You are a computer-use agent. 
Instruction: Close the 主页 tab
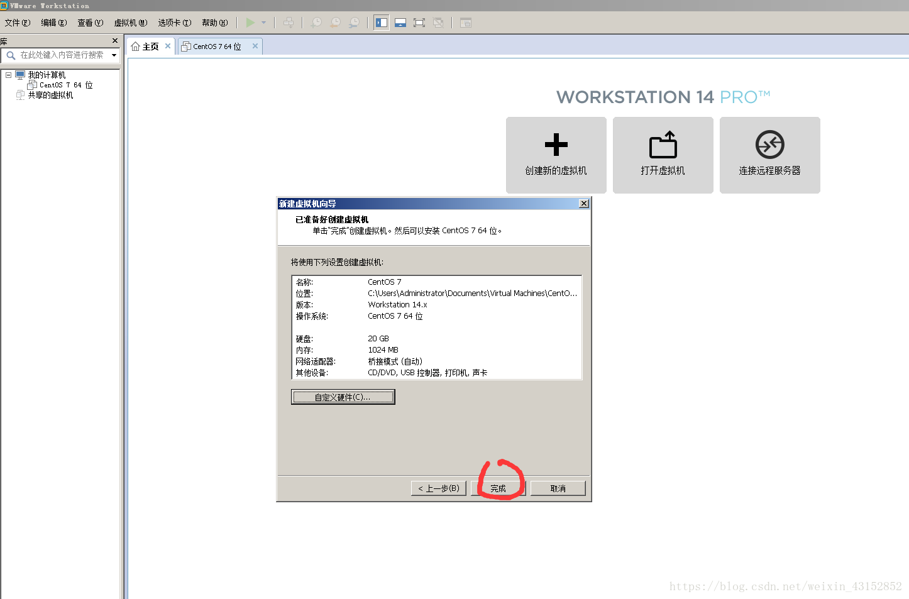coord(168,46)
